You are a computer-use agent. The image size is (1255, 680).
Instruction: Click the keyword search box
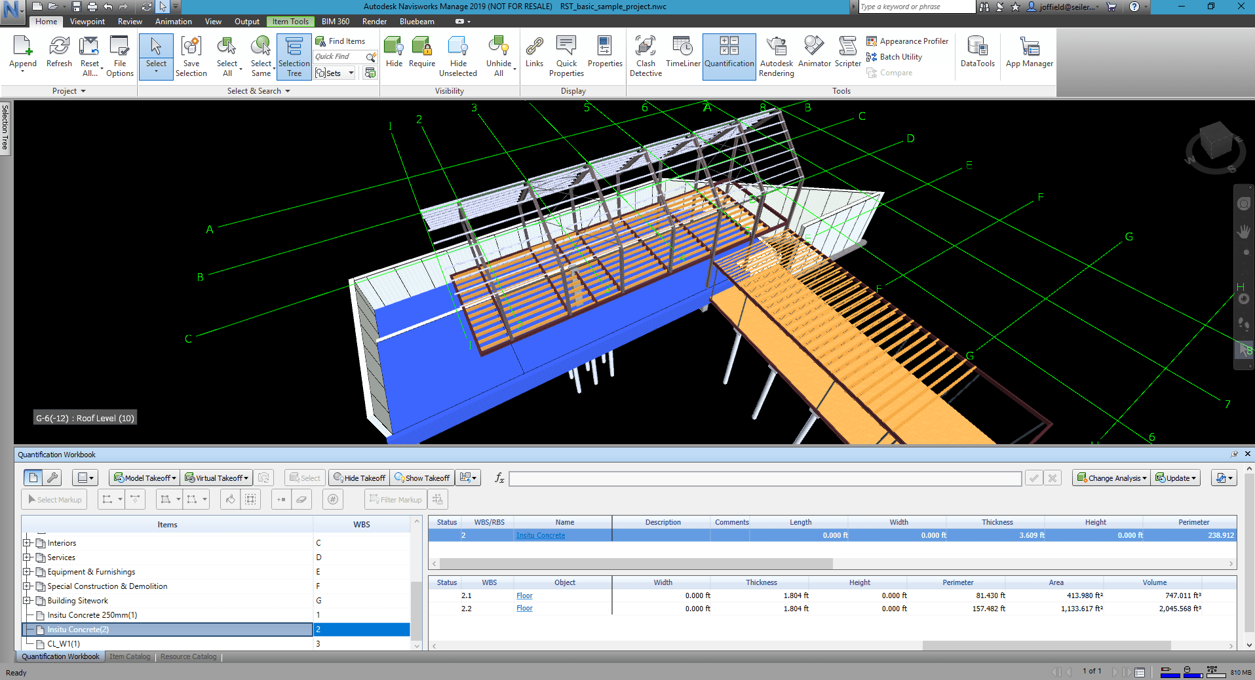pyautogui.click(x=916, y=7)
